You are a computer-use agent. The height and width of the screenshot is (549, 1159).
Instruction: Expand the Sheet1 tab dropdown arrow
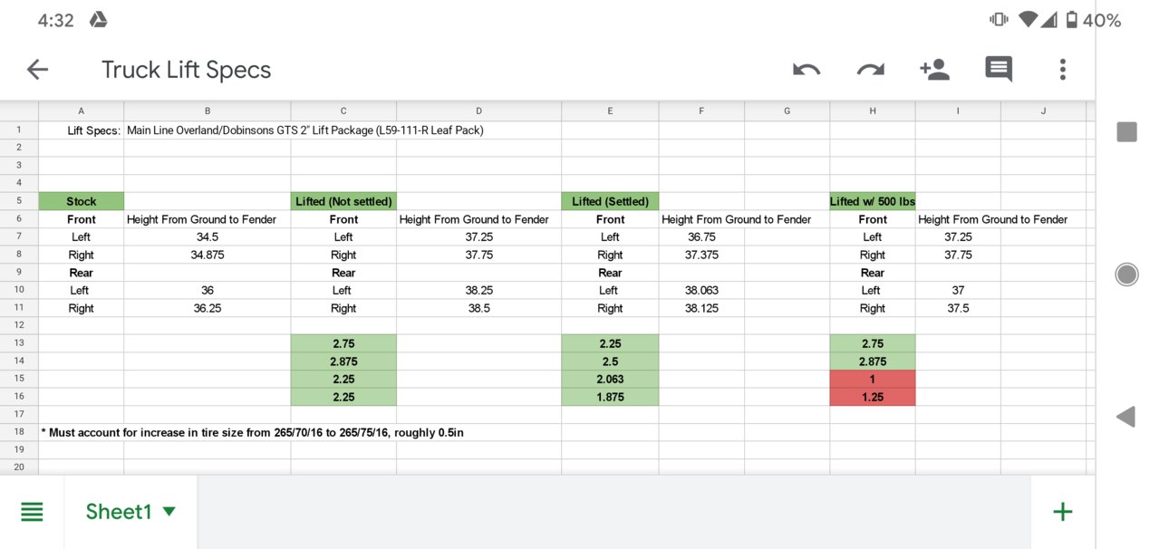click(x=169, y=512)
